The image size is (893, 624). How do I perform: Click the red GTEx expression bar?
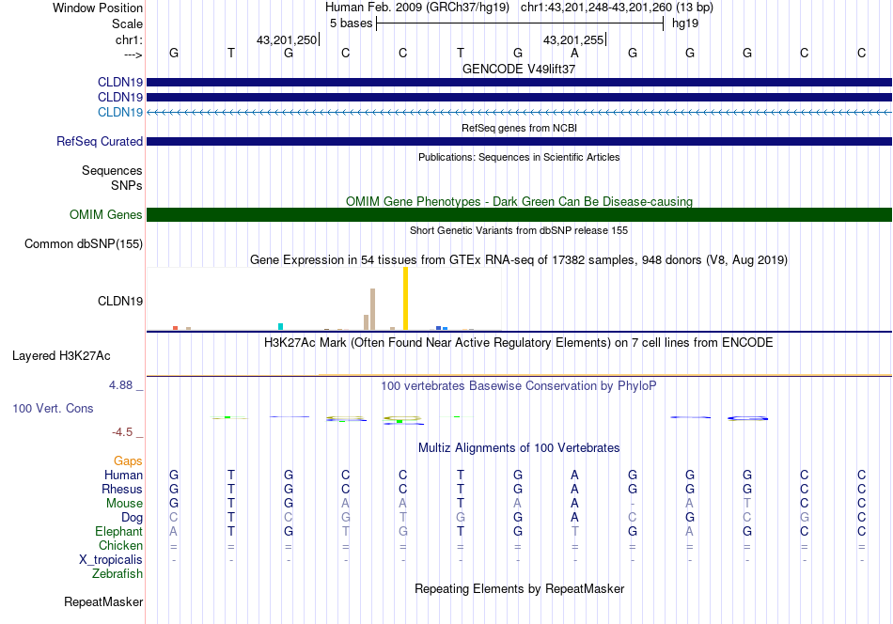pos(176,328)
